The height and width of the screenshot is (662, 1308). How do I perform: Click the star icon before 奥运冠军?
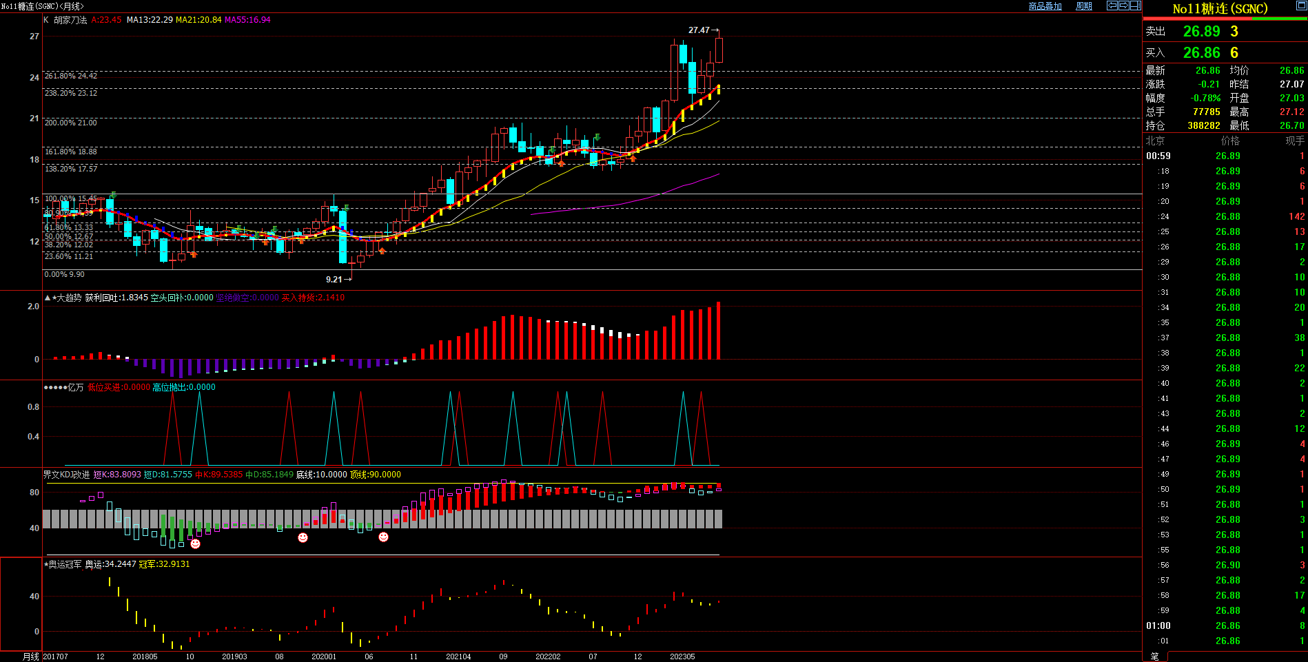46,564
